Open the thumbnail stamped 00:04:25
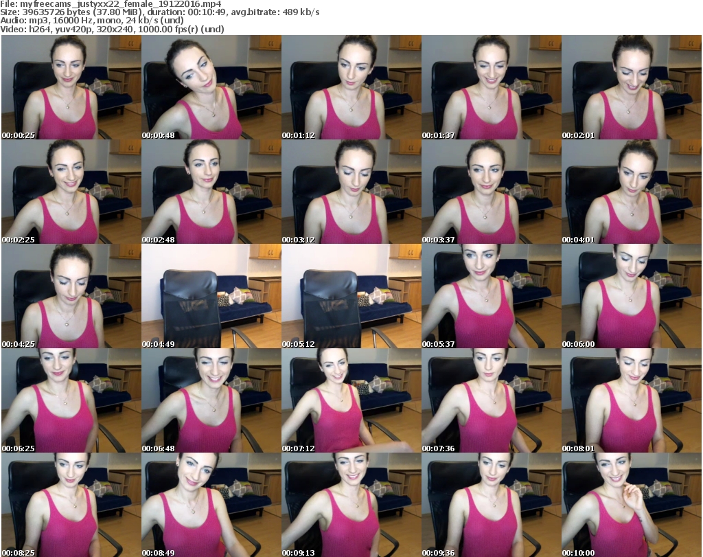Screen dimensions: 703x557 71,296
